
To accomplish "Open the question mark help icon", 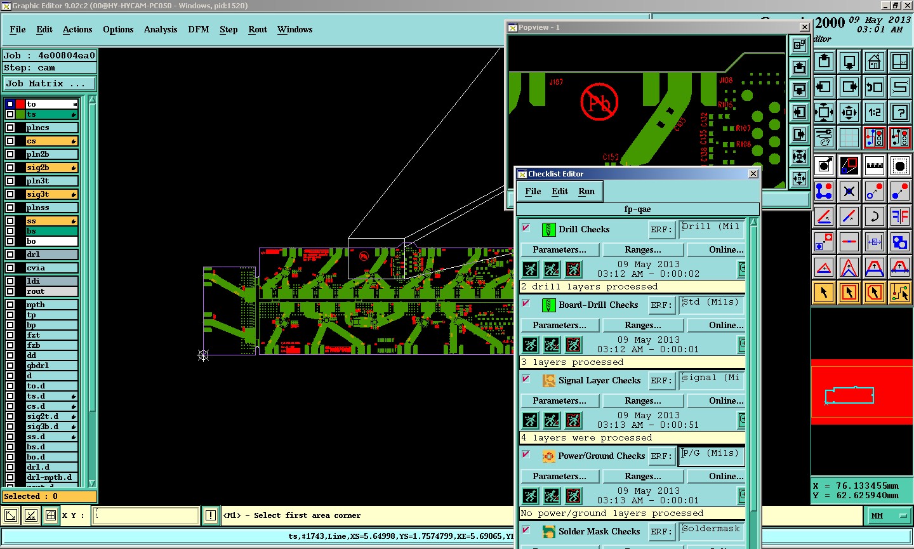I will pos(900,112).
